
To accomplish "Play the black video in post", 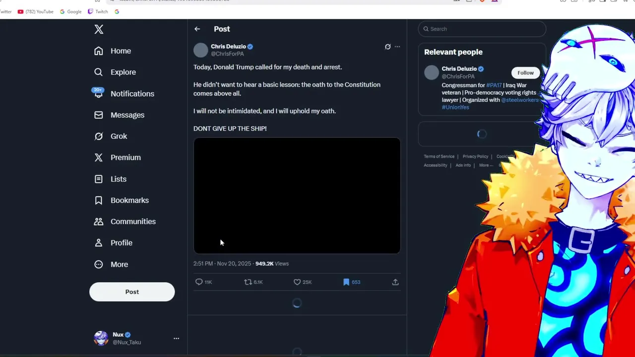I will (297, 196).
